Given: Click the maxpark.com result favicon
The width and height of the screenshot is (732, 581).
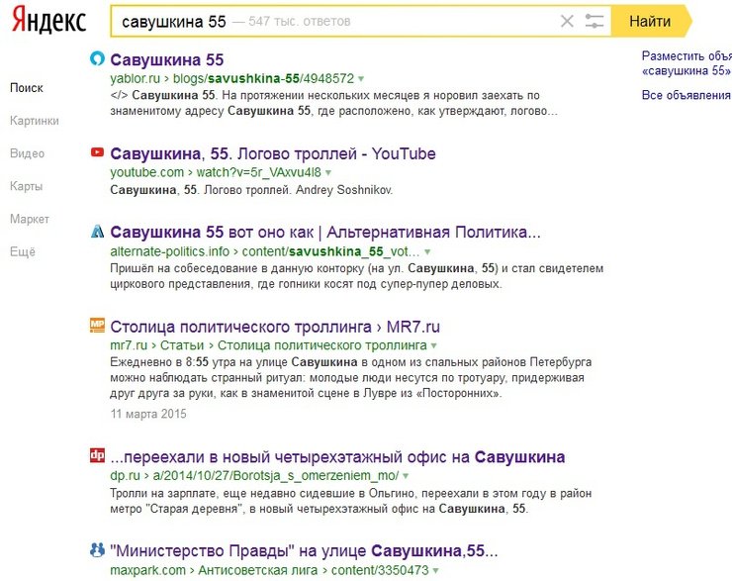Looking at the screenshot, I should 97,549.
